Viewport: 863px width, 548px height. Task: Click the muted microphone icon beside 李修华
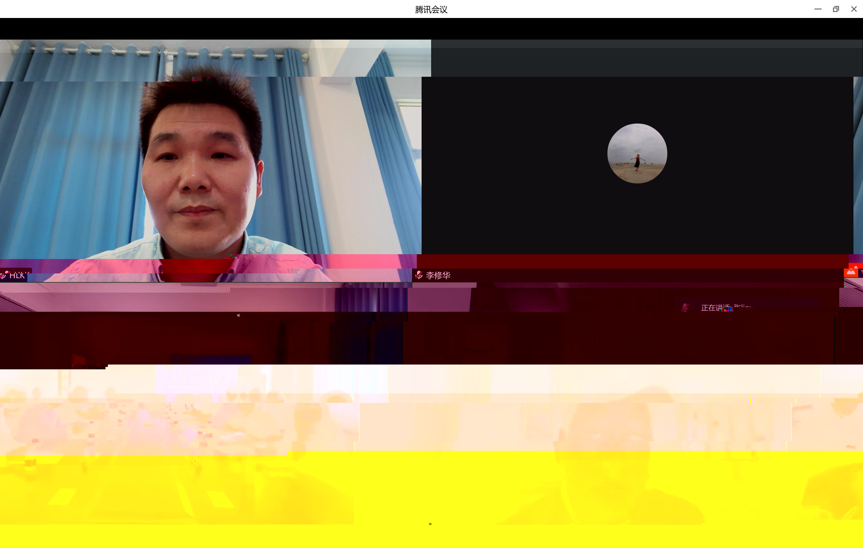click(419, 275)
